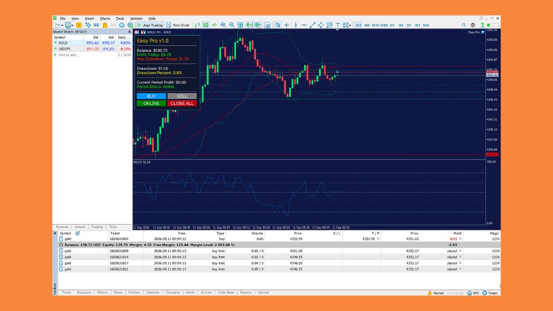This screenshot has height=311, width=553.
Task: Select the crosshair tool
Action: (286, 25)
